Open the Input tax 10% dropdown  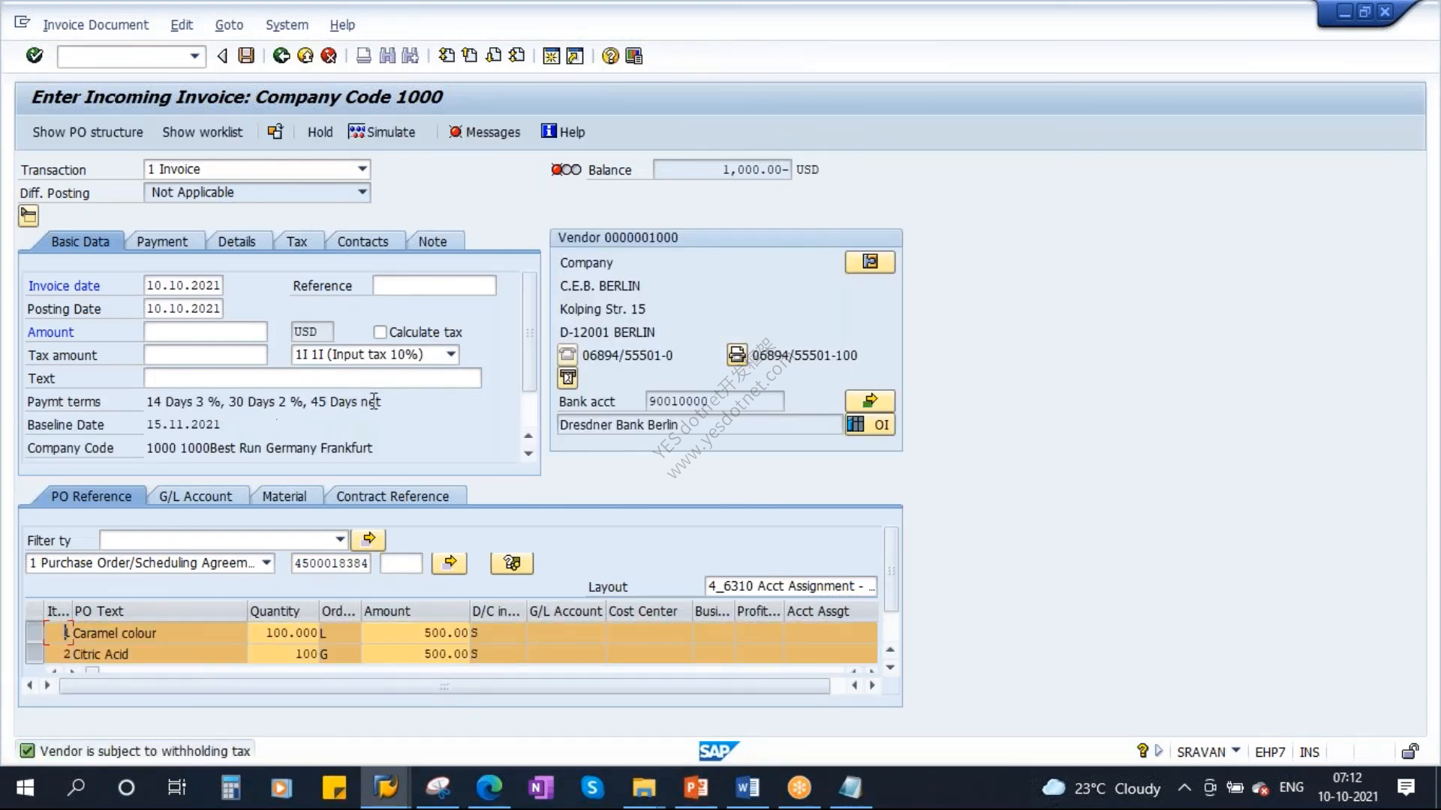[451, 354]
